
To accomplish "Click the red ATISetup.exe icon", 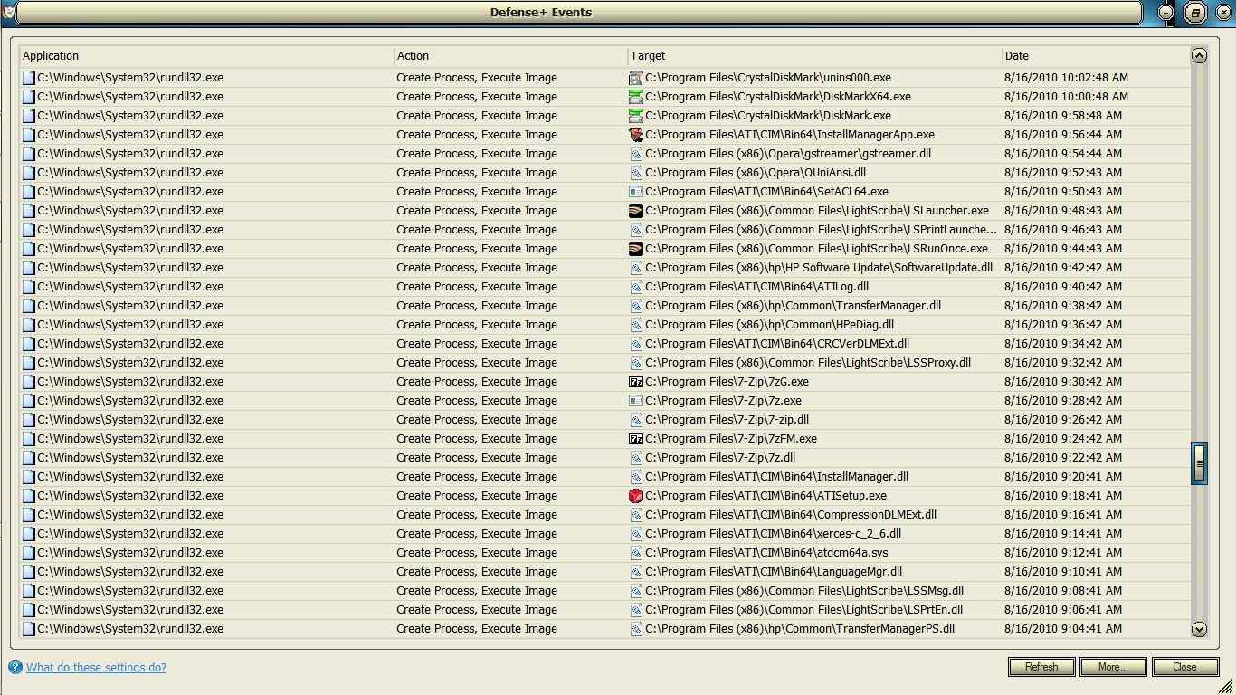I will pos(636,496).
